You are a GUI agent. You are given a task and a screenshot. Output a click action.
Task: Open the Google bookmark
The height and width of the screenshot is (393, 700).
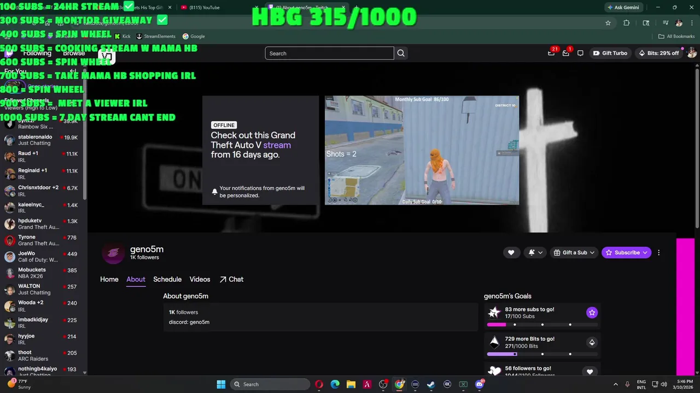[194, 37]
